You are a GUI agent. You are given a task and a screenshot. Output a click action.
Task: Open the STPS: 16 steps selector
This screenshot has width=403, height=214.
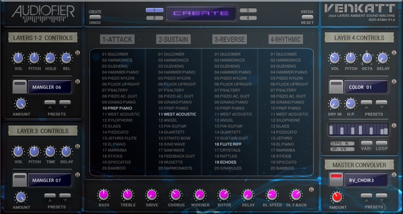pos(343,143)
